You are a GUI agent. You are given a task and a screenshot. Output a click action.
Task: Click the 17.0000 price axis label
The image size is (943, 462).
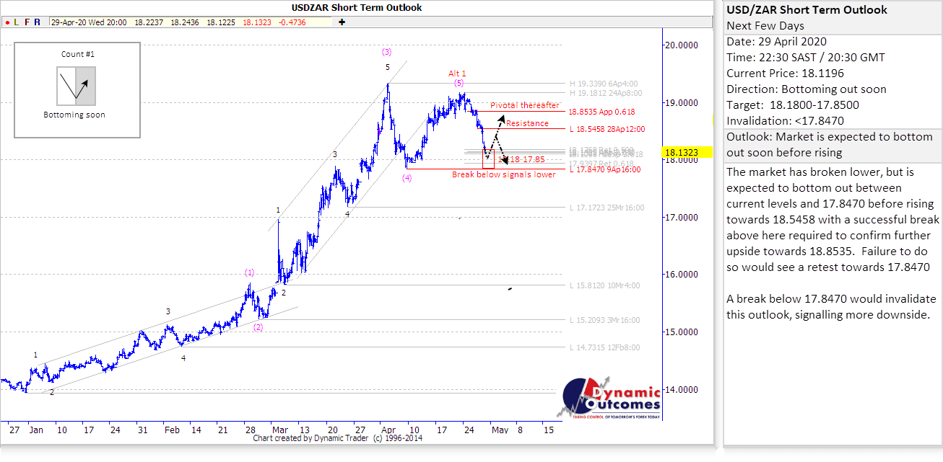coord(682,217)
